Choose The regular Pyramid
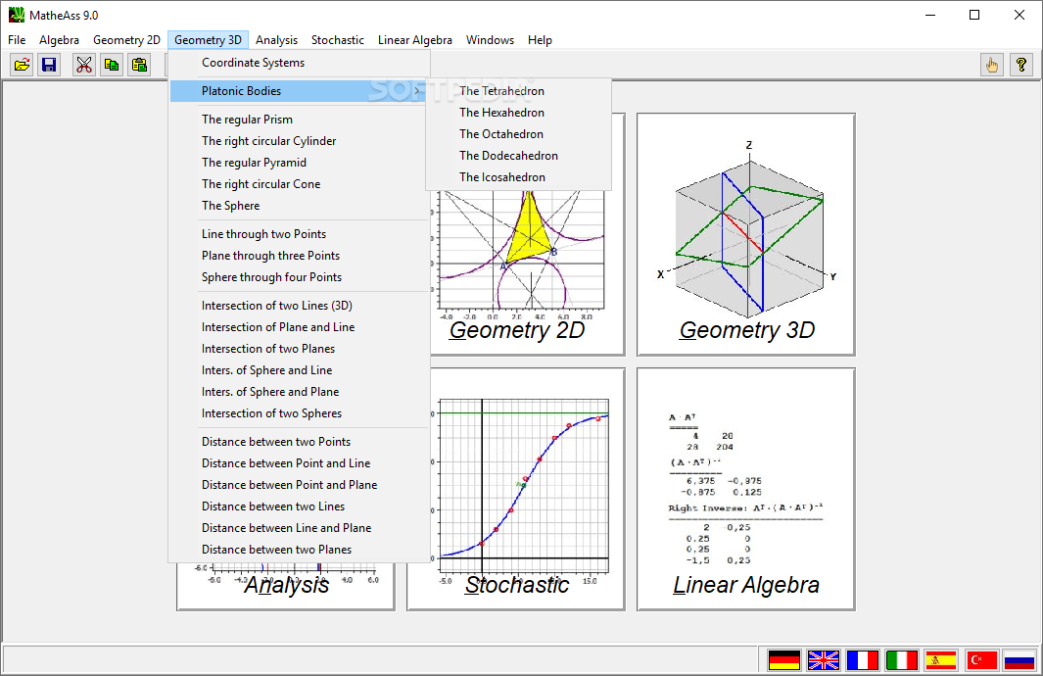1043x676 pixels. tap(300, 163)
